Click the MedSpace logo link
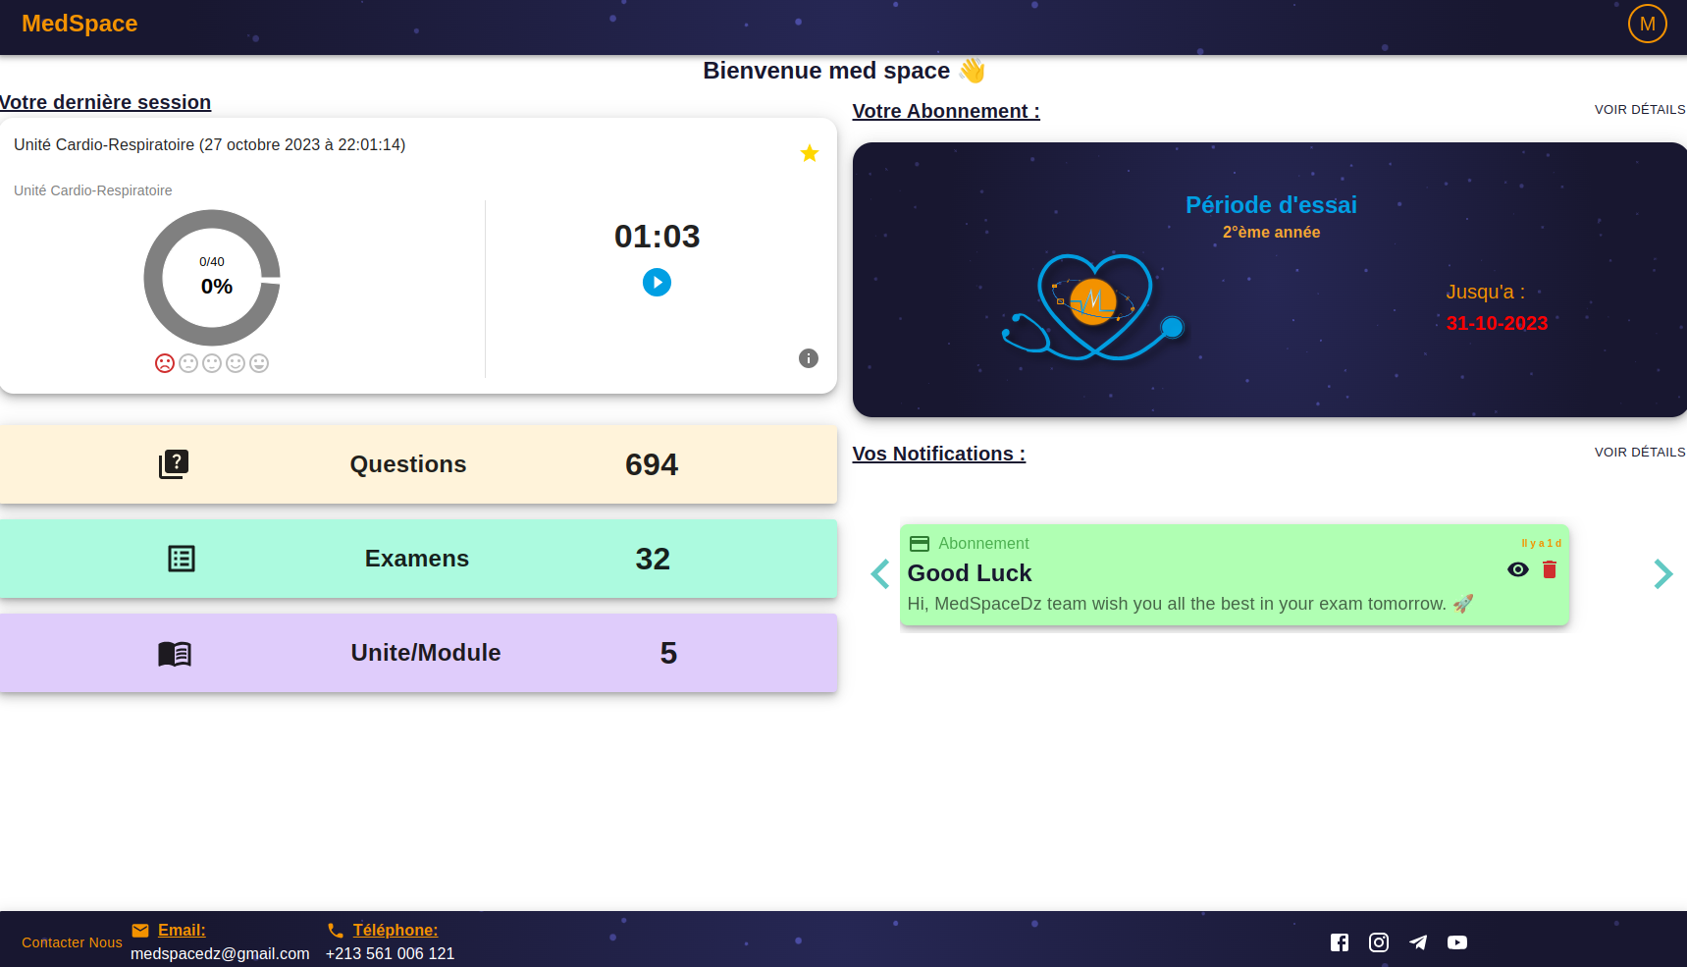This screenshot has width=1687, height=967. (79, 24)
